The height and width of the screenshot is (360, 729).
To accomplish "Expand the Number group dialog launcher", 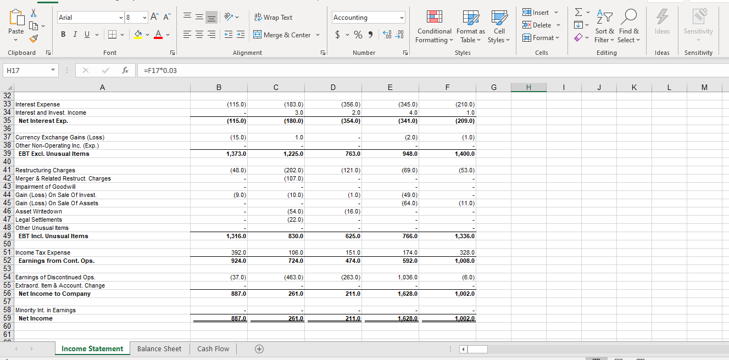I will (x=405, y=52).
